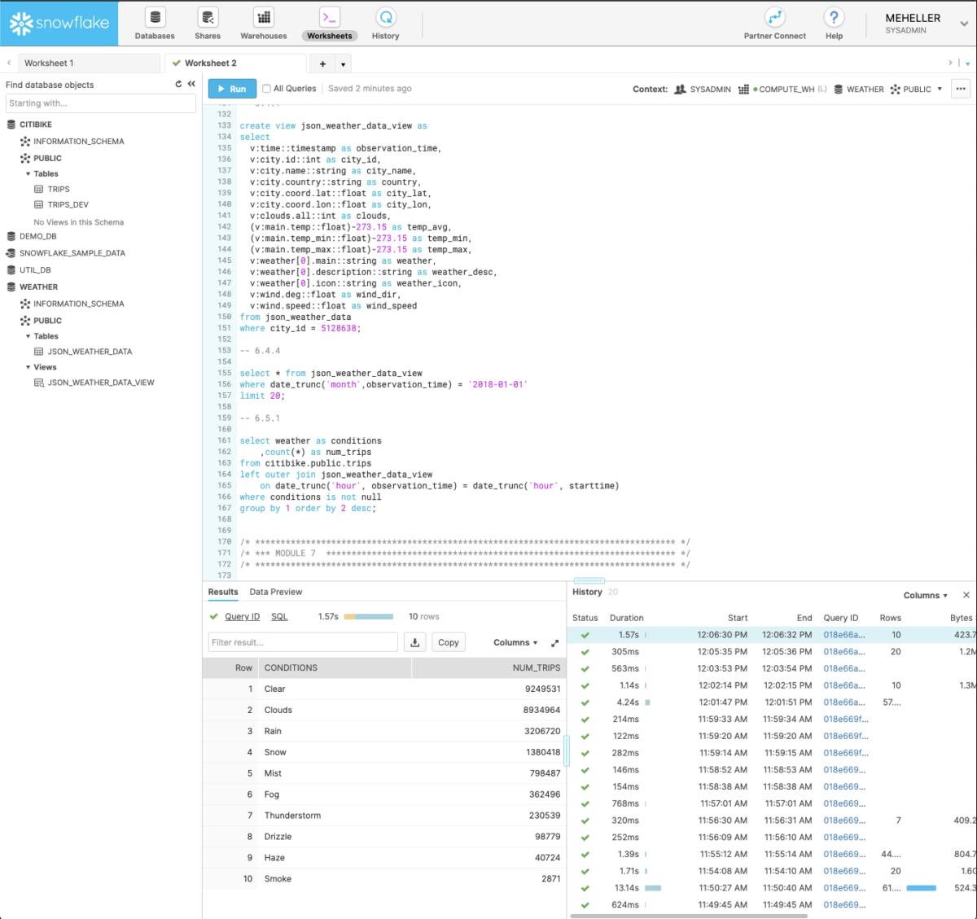
Task: Click the SYSADMIN role in context
Action: coord(703,89)
